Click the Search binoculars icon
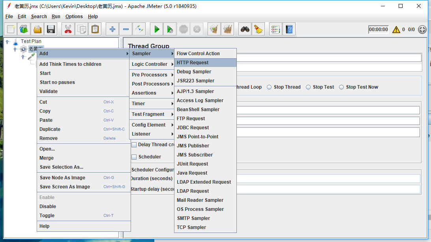The height and width of the screenshot is (242, 431). 245,29
